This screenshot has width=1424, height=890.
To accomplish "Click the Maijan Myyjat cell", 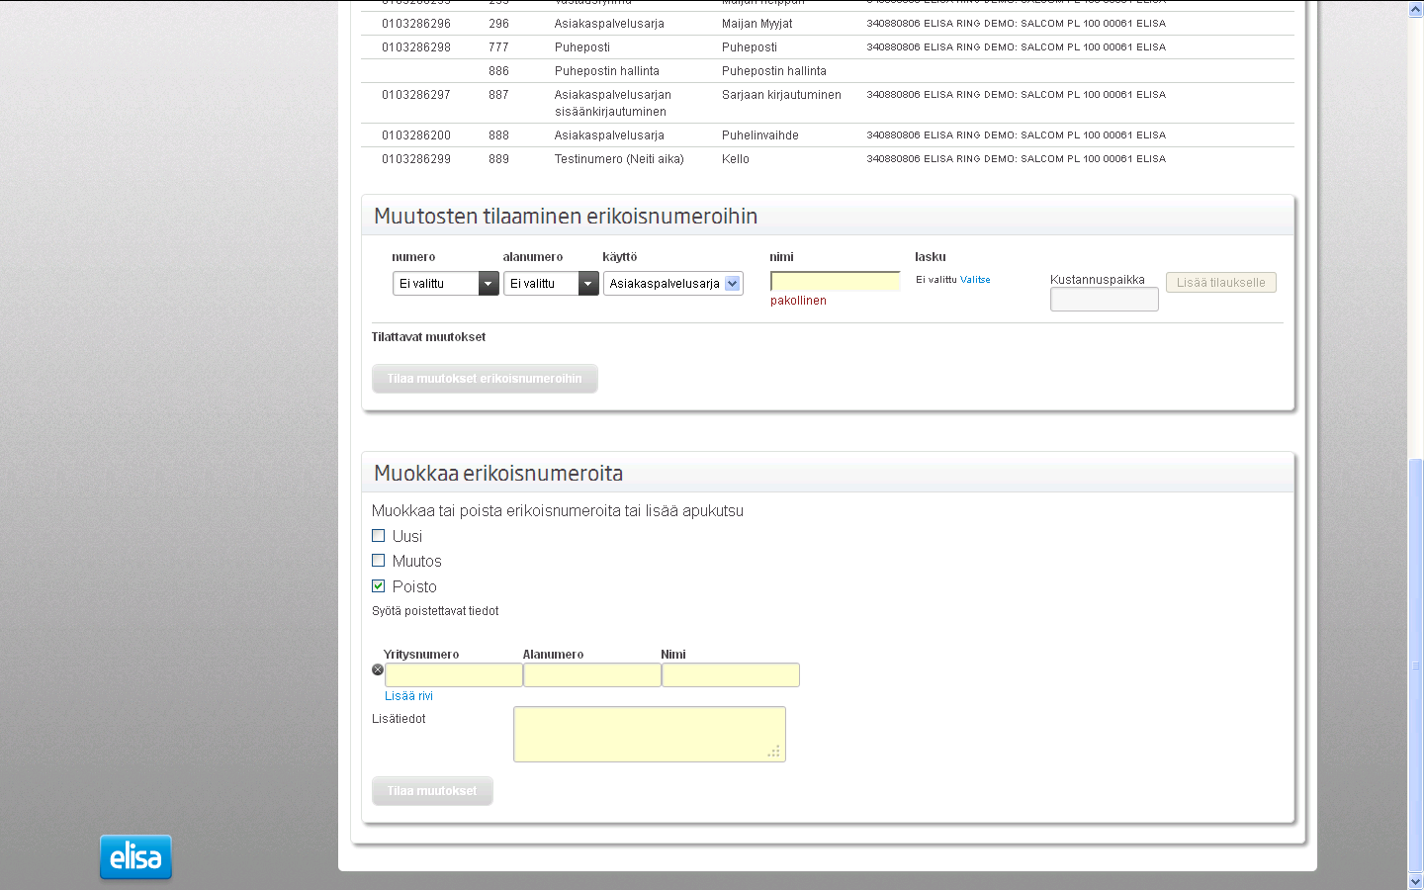I will [756, 24].
